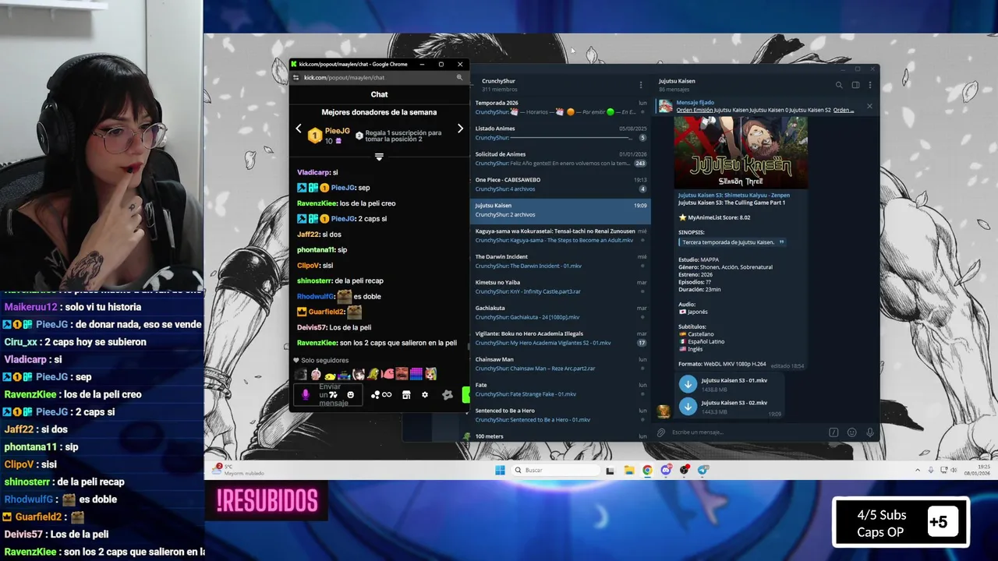The height and width of the screenshot is (561, 998).
Task: Open Telegram emoji panel
Action: pos(851,432)
